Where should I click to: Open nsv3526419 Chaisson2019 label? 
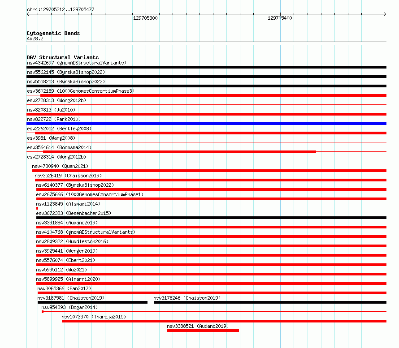point(68,176)
